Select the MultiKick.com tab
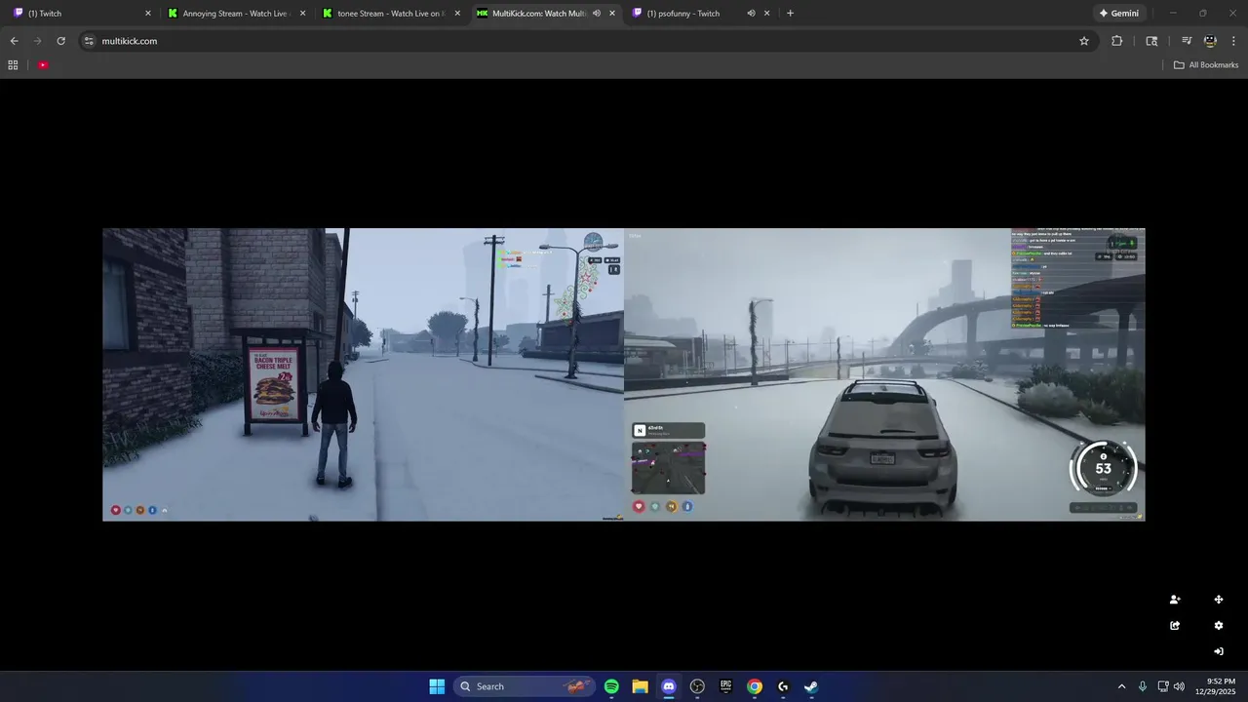 click(546, 14)
